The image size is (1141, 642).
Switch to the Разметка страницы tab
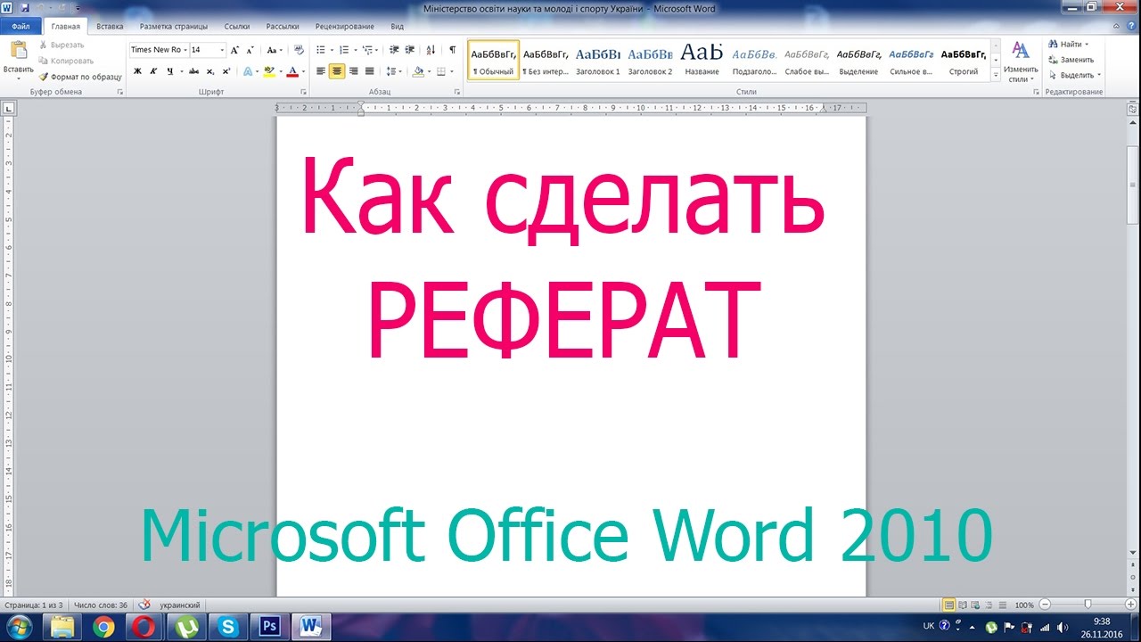pos(174,27)
